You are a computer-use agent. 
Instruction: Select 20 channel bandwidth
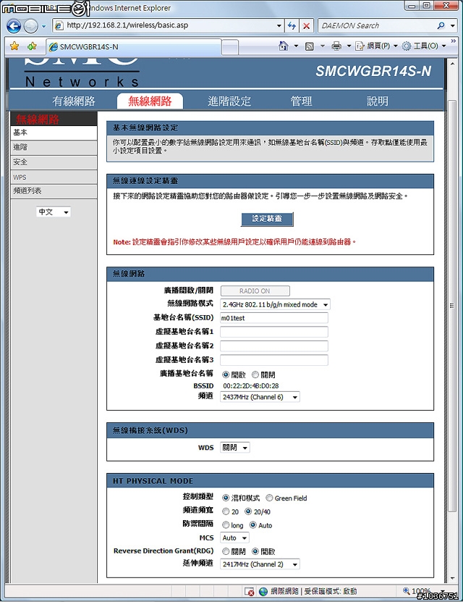point(226,511)
